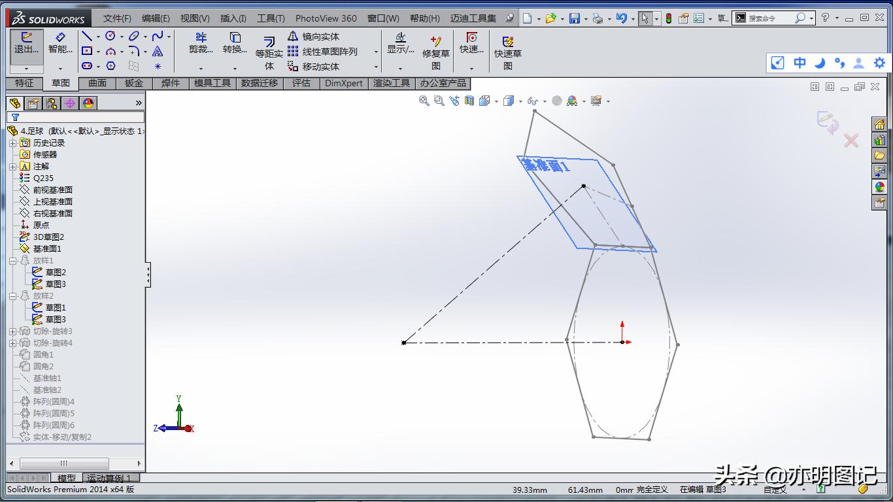Screen dimensions: 893x502
Task: Select the Line sketch tool
Action: tap(86, 37)
